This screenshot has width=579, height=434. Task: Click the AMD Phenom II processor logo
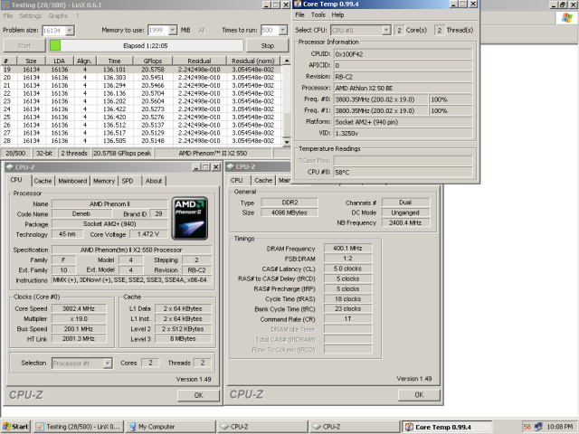click(x=190, y=217)
